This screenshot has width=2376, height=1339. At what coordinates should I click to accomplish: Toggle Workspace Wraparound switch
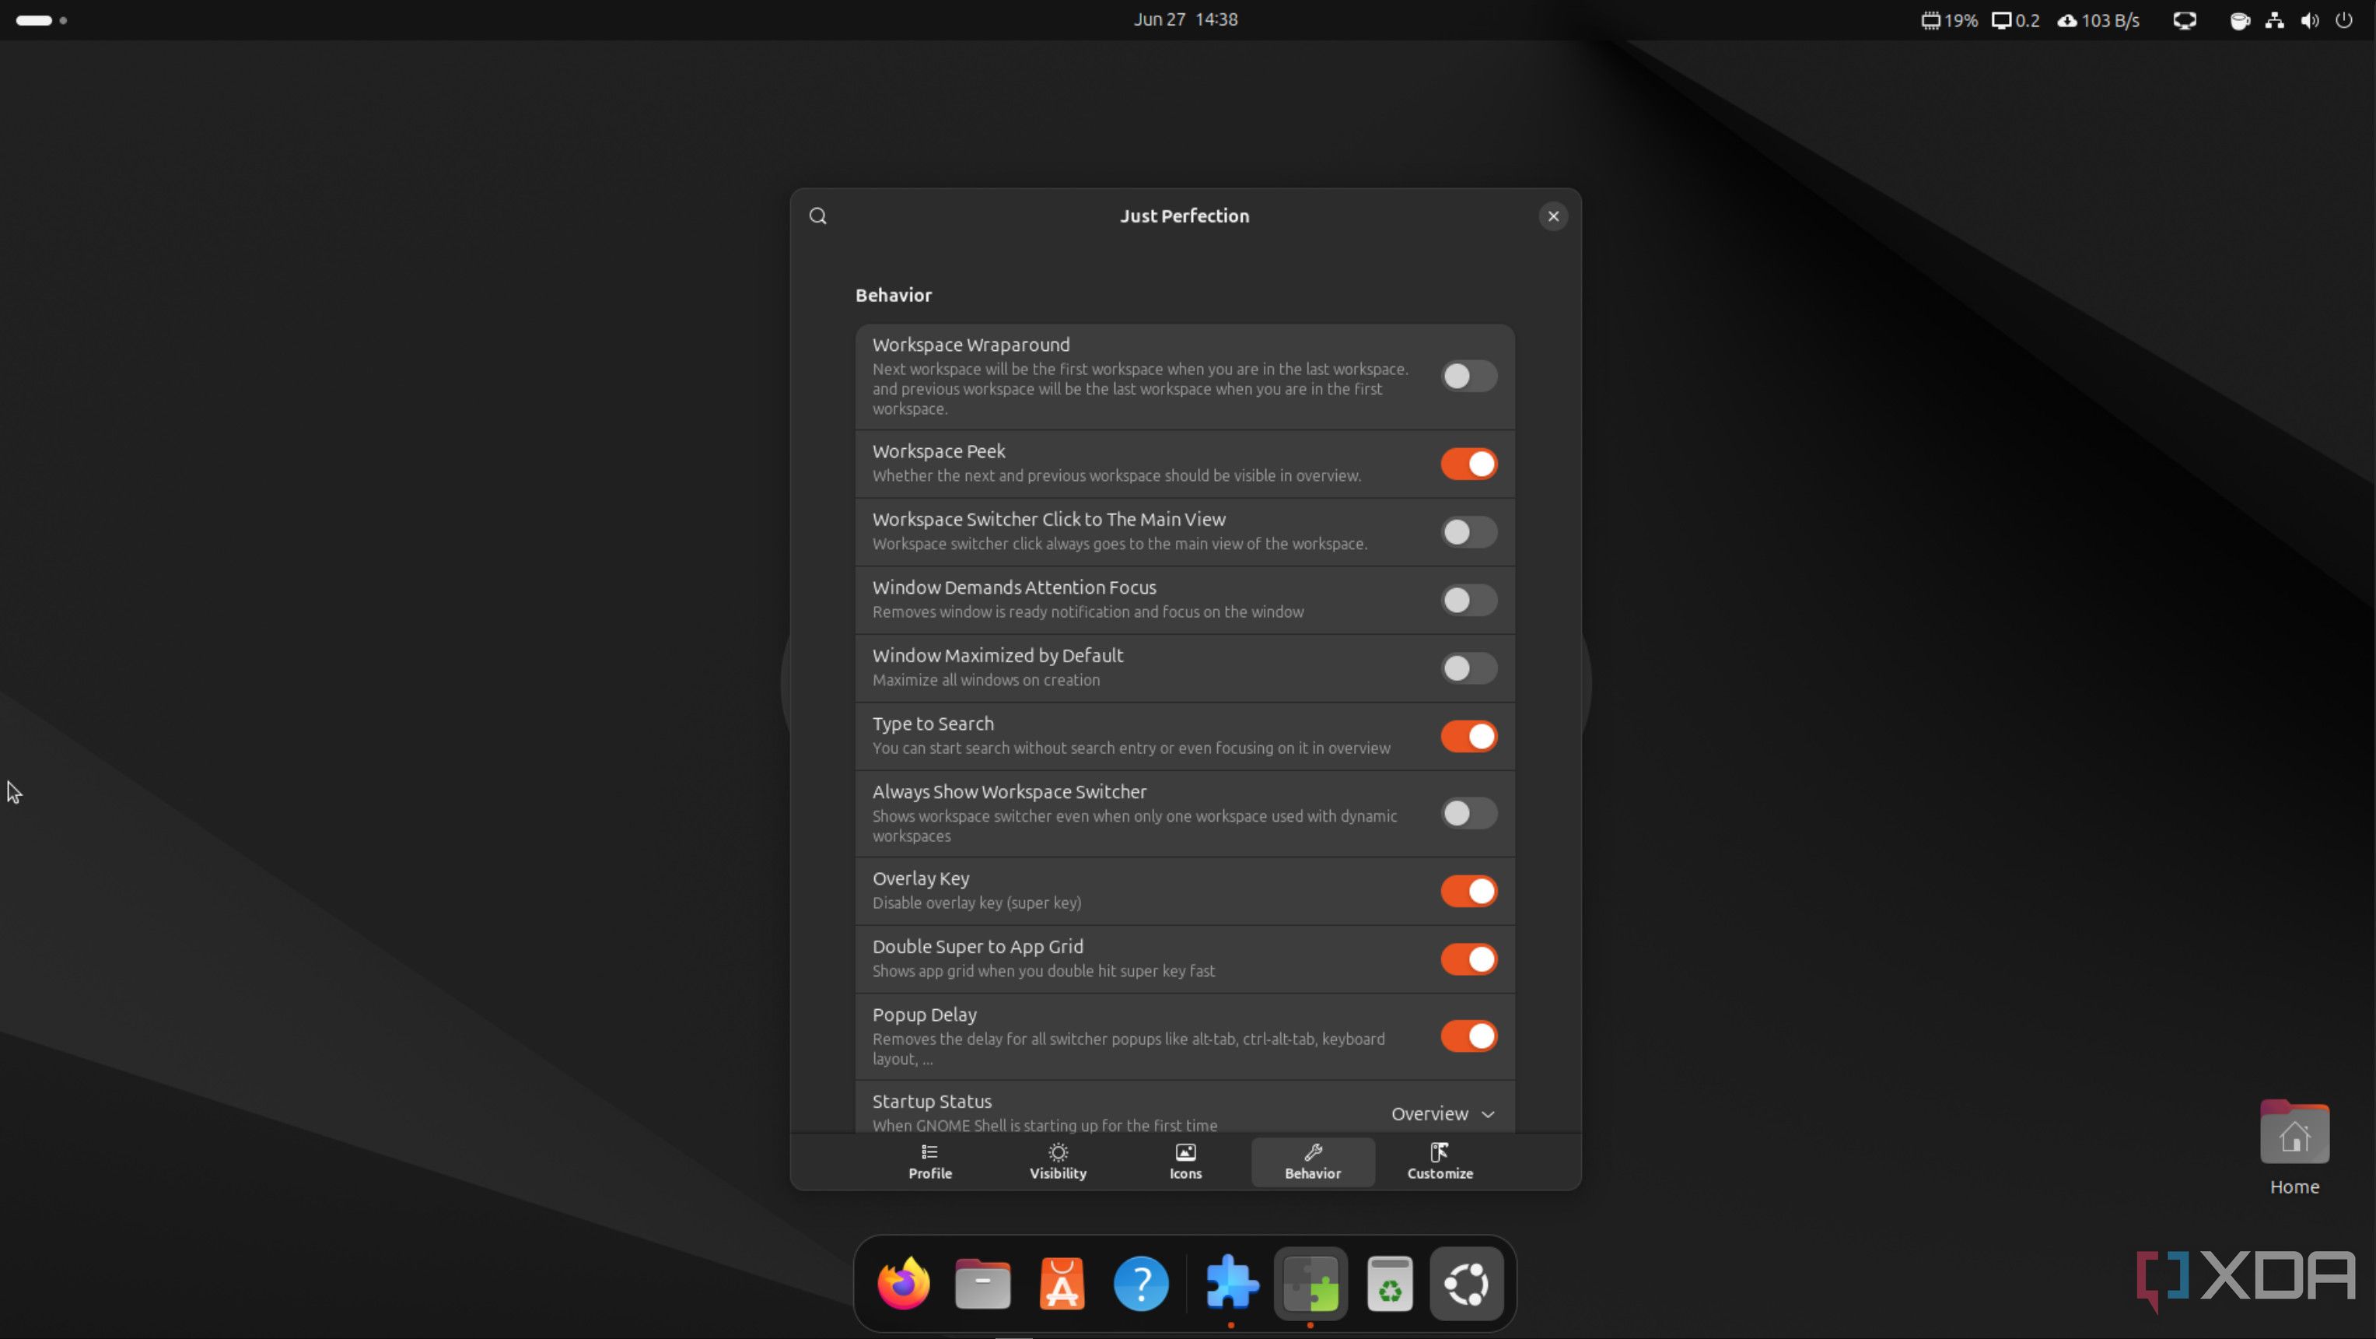pyautogui.click(x=1468, y=377)
